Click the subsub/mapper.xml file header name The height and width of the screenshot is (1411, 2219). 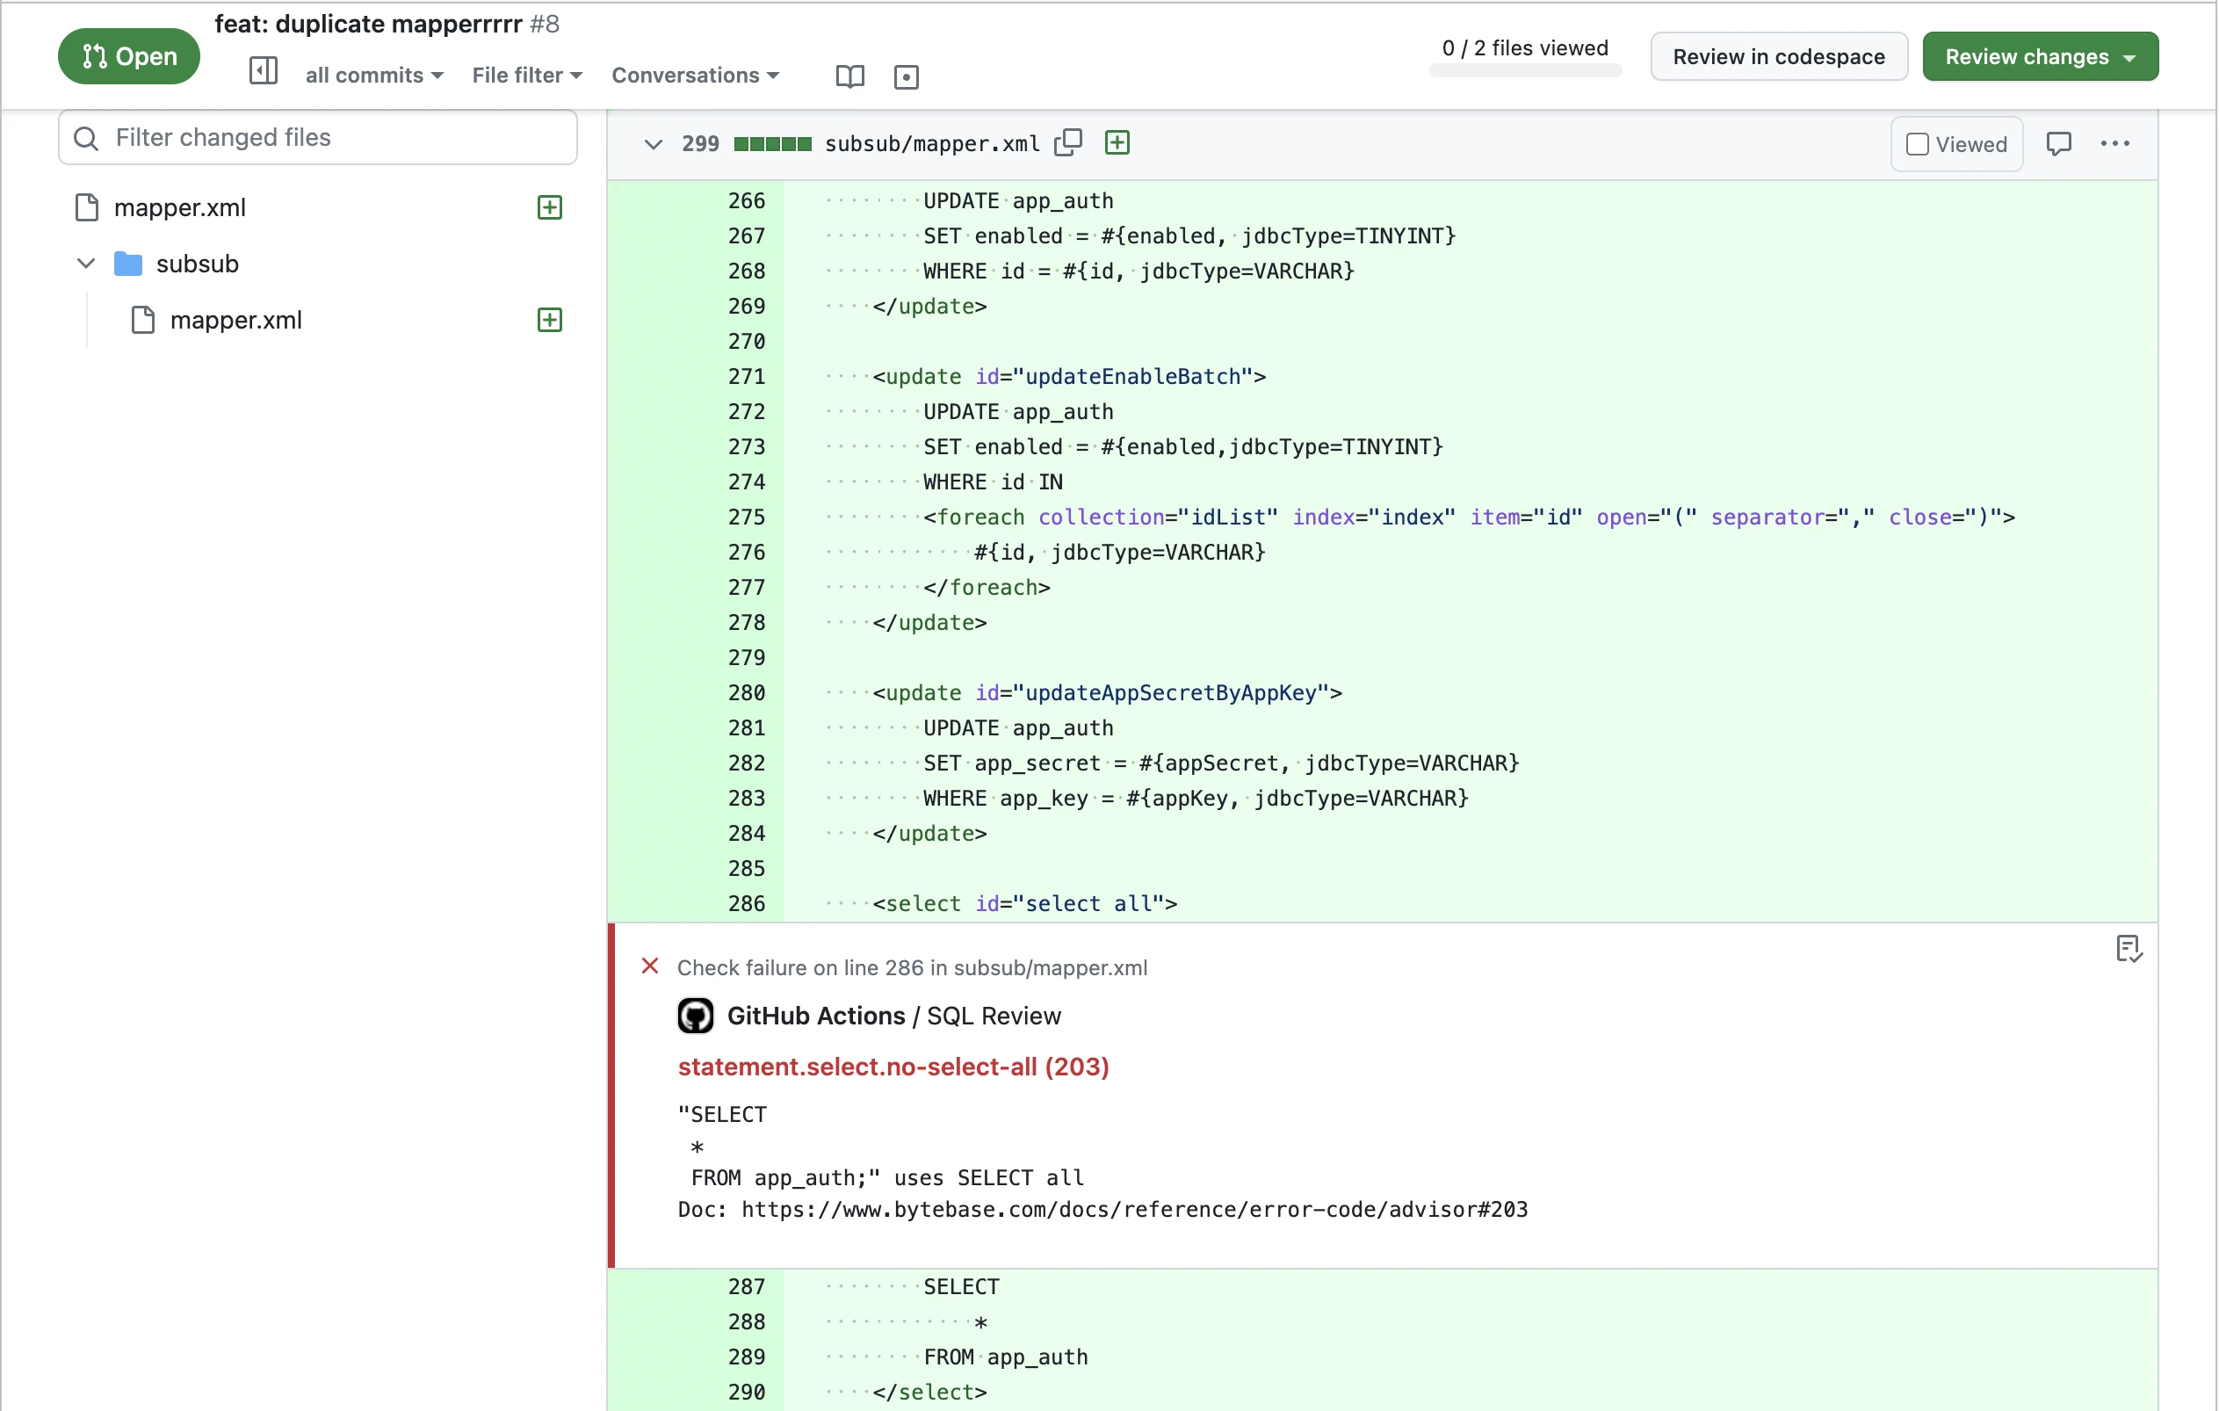[x=932, y=144]
